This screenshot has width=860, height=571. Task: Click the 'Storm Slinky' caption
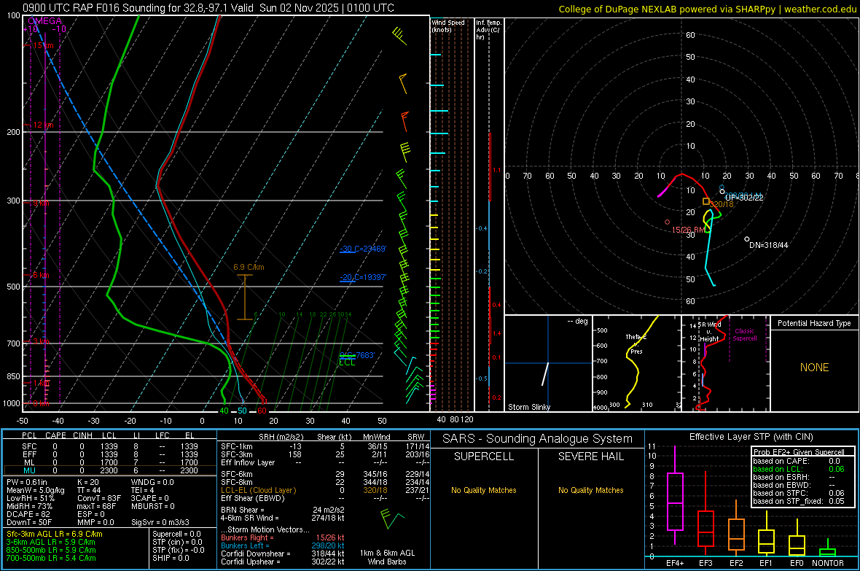[528, 407]
